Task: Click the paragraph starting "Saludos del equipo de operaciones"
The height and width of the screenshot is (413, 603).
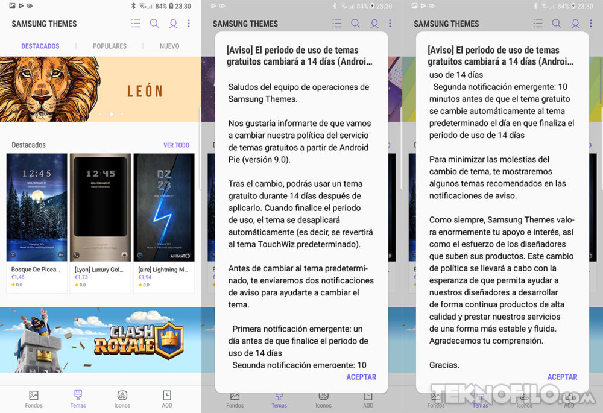Action: 299,93
